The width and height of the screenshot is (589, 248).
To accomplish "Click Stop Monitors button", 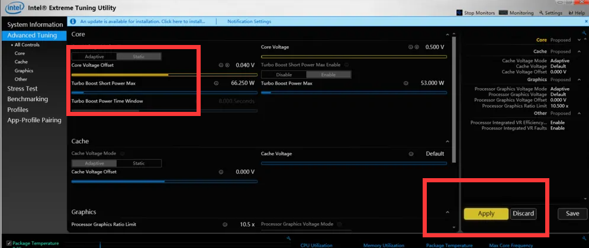I will 475,13.
